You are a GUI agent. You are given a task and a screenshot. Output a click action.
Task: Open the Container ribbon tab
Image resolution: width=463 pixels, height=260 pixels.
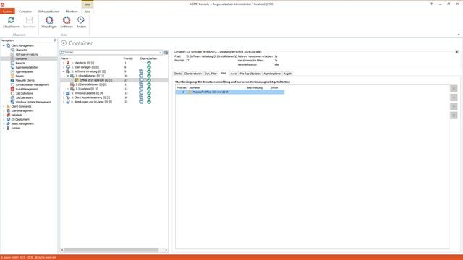click(25, 12)
